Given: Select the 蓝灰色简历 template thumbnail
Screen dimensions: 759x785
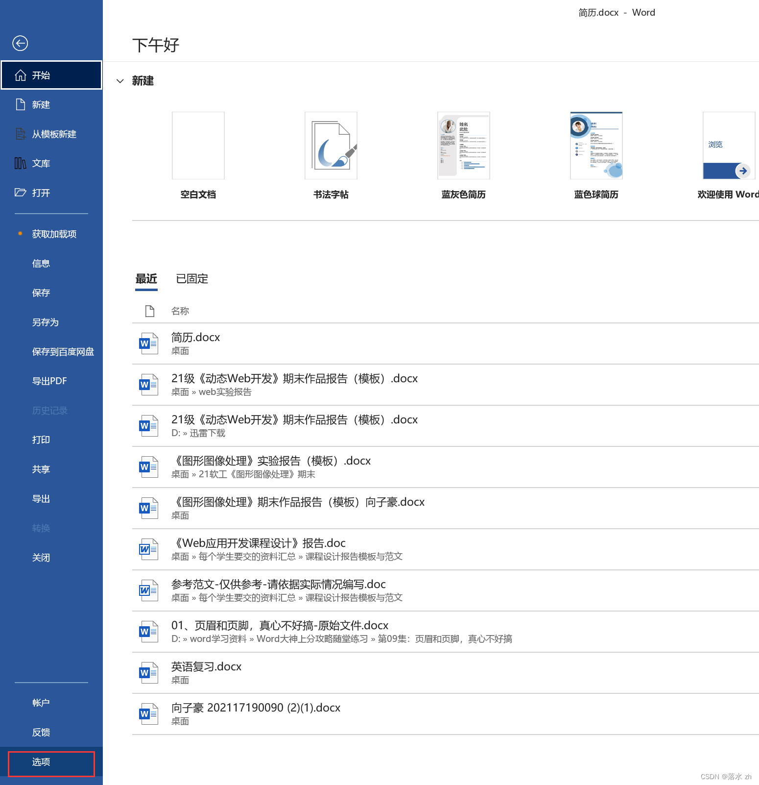Looking at the screenshot, I should pyautogui.click(x=464, y=146).
